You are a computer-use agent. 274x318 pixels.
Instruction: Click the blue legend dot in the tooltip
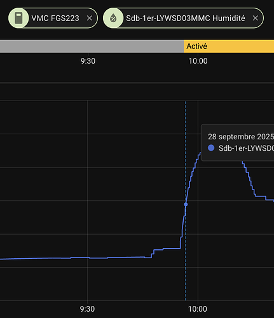(x=211, y=148)
